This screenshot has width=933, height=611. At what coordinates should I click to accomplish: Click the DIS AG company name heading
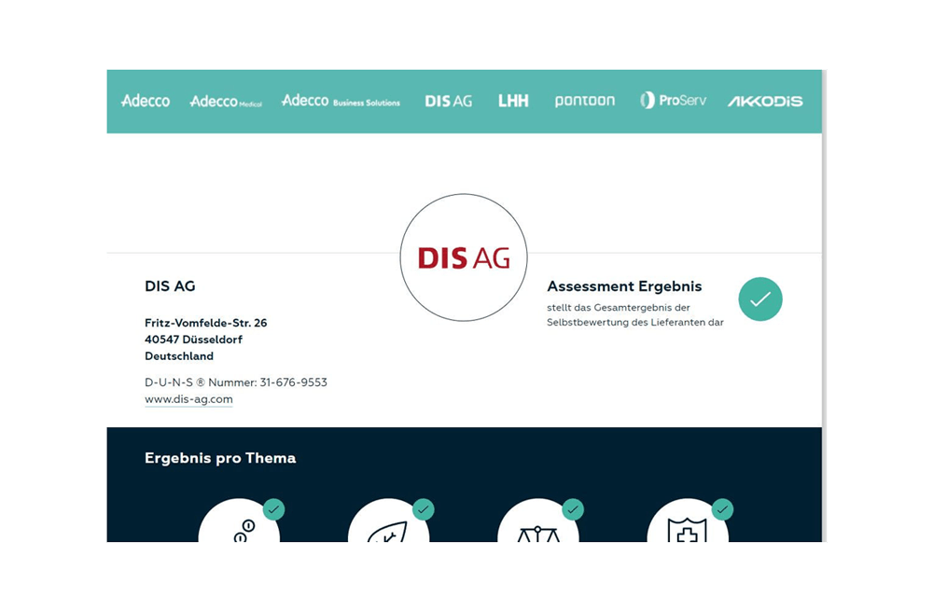pos(170,286)
